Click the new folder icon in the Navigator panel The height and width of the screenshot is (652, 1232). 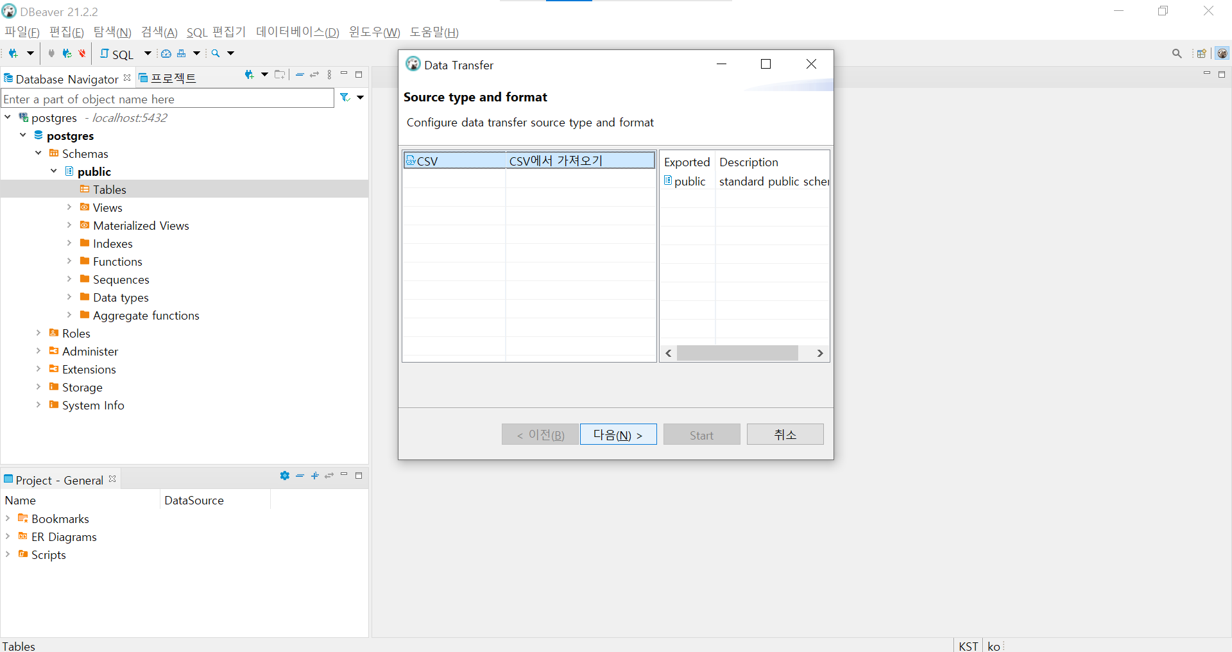[280, 75]
